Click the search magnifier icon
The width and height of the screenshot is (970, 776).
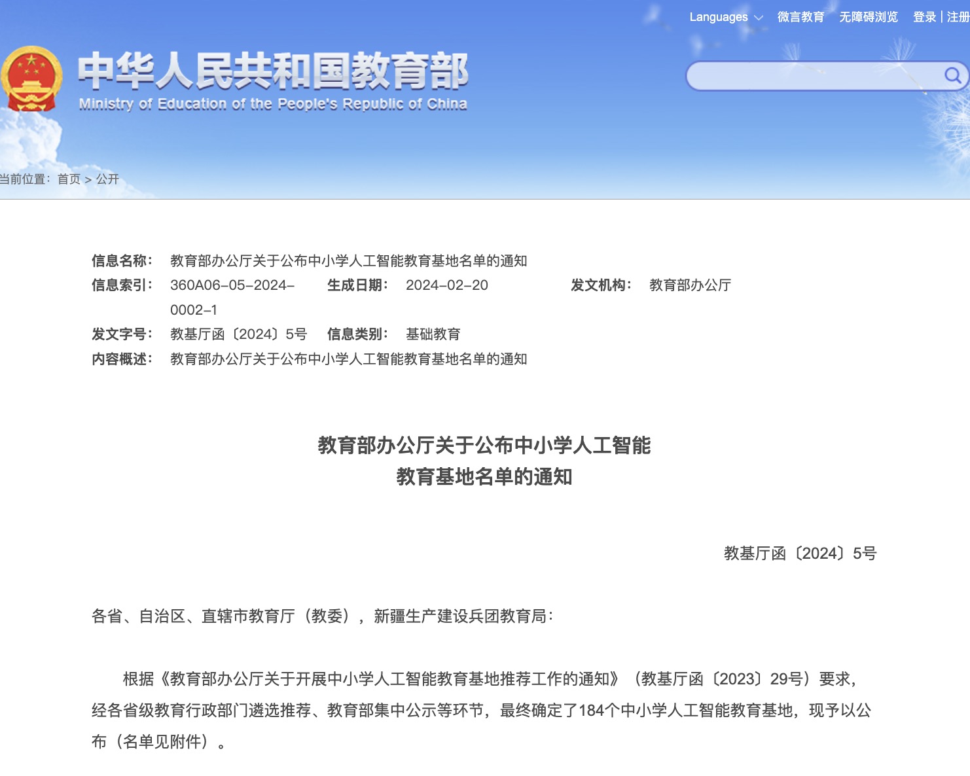point(952,76)
